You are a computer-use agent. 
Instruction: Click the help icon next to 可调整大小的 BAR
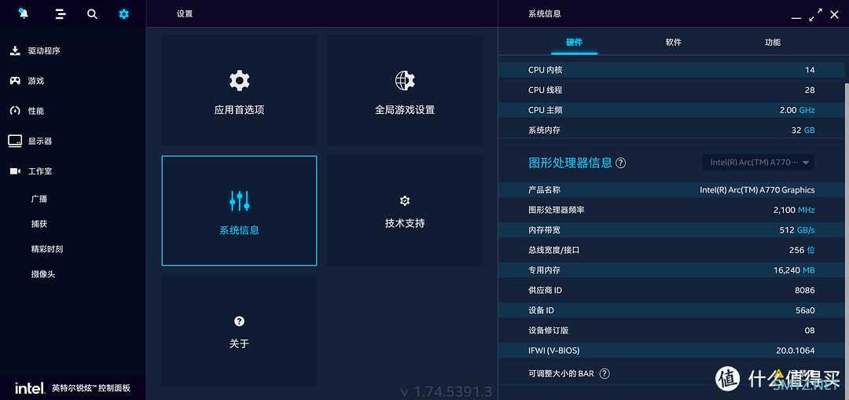605,373
